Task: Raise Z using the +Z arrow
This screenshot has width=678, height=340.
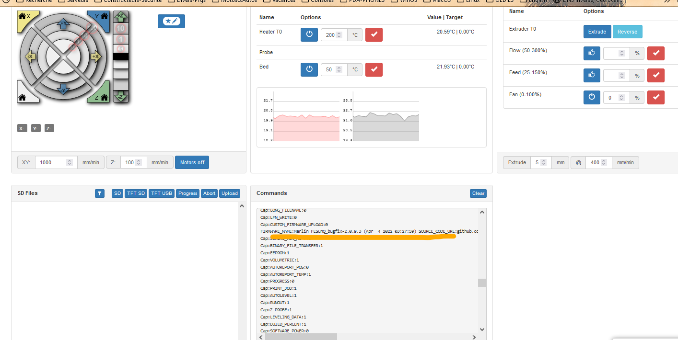Action: pos(121,17)
